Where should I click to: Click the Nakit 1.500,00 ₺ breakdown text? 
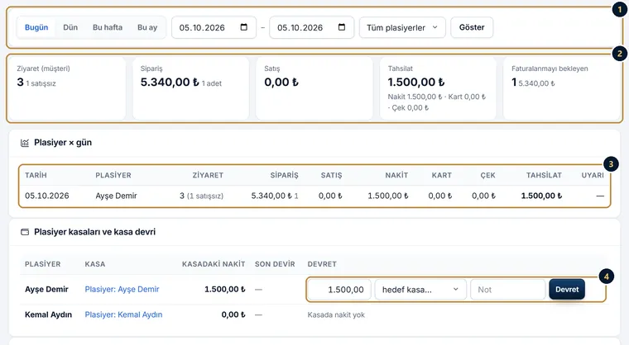pos(415,97)
